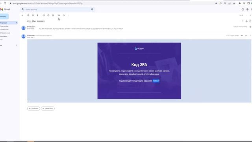
Task: Reply using arrow in message header
Action: pyautogui.click(x=246, y=35)
